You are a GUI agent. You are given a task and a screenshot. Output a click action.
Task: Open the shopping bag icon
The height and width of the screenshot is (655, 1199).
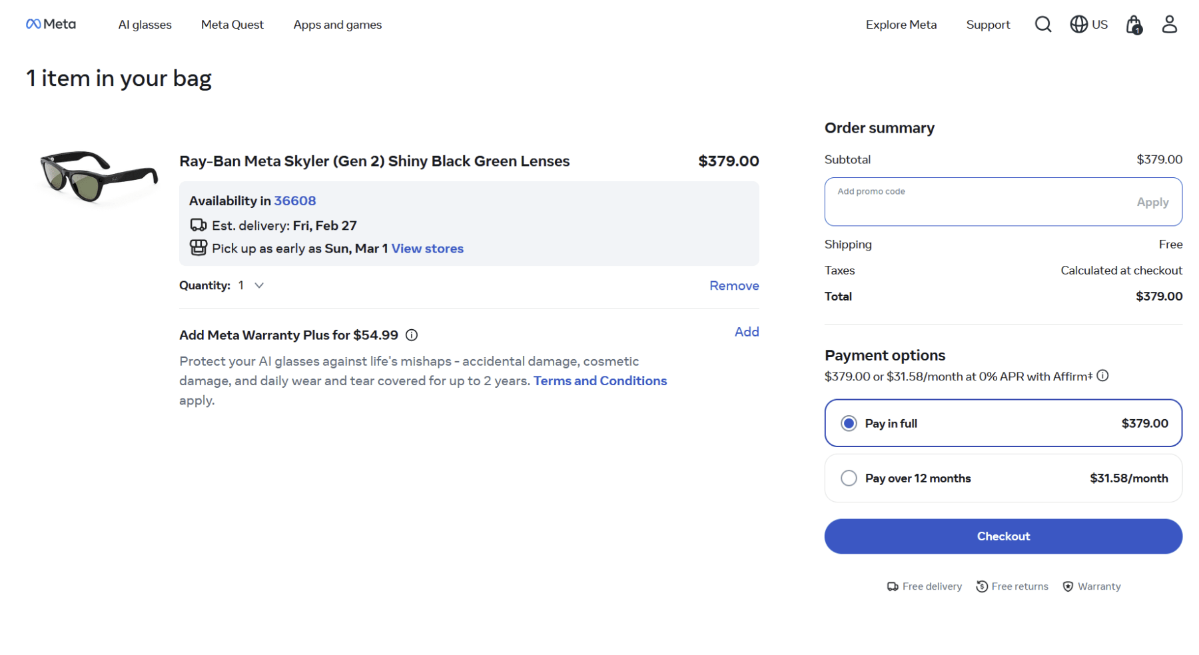[1133, 24]
